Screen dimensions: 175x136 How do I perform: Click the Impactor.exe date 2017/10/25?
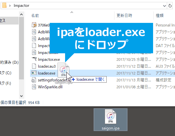tap(134, 59)
